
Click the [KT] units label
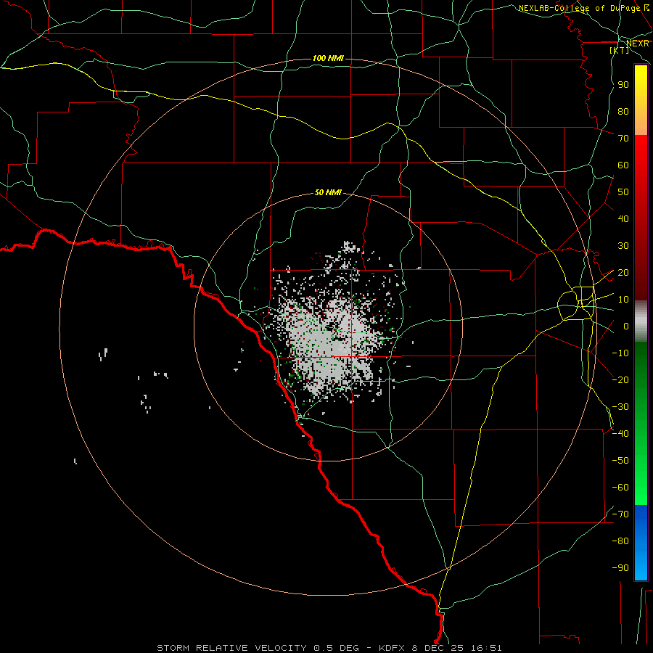pyautogui.click(x=620, y=50)
